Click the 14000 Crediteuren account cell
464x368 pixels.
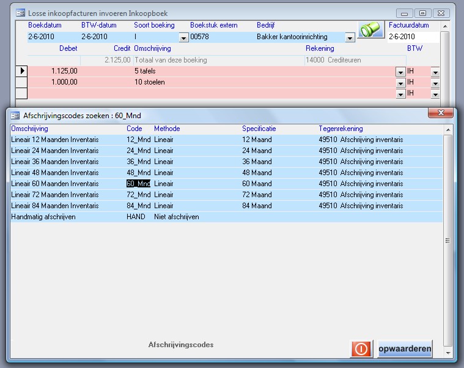click(x=355, y=60)
